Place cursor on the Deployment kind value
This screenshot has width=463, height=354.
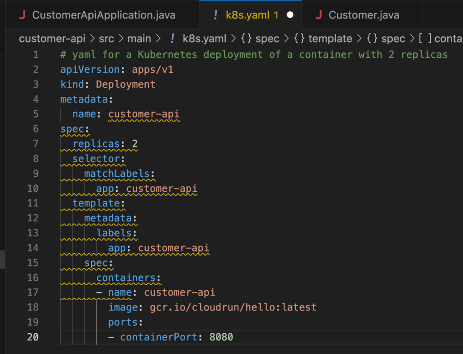click(125, 85)
